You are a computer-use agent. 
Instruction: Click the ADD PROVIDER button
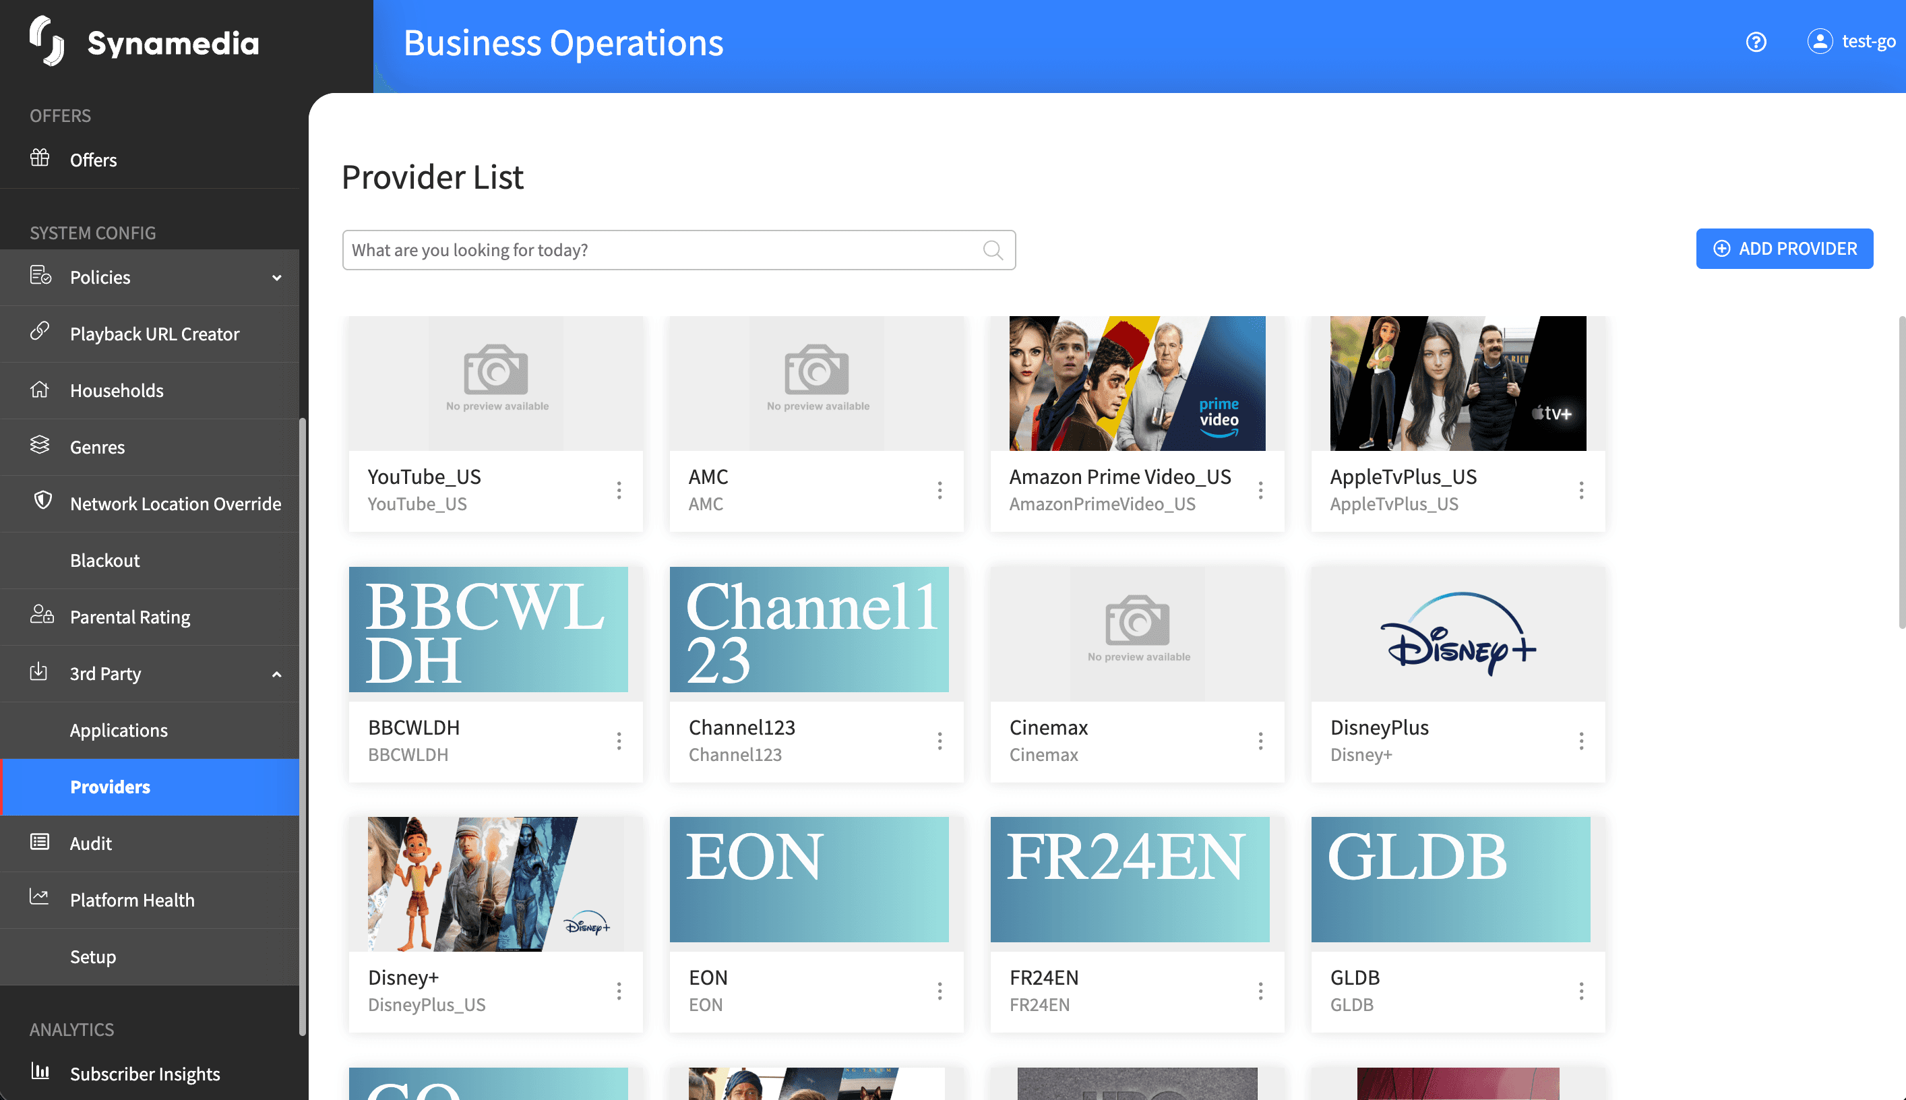pyautogui.click(x=1783, y=249)
